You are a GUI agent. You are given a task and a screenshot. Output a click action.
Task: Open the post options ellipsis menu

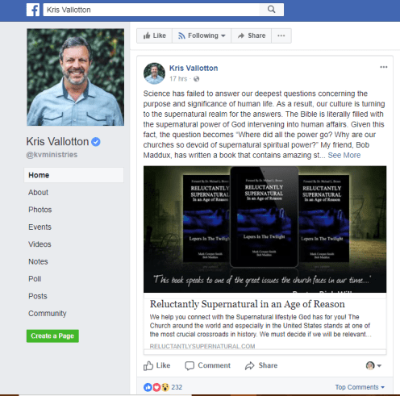[384, 67]
